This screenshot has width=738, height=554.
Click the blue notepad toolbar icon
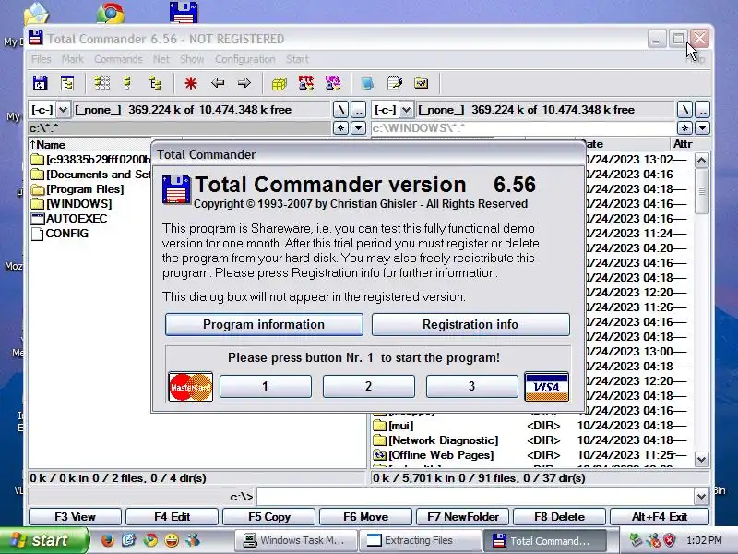point(367,83)
